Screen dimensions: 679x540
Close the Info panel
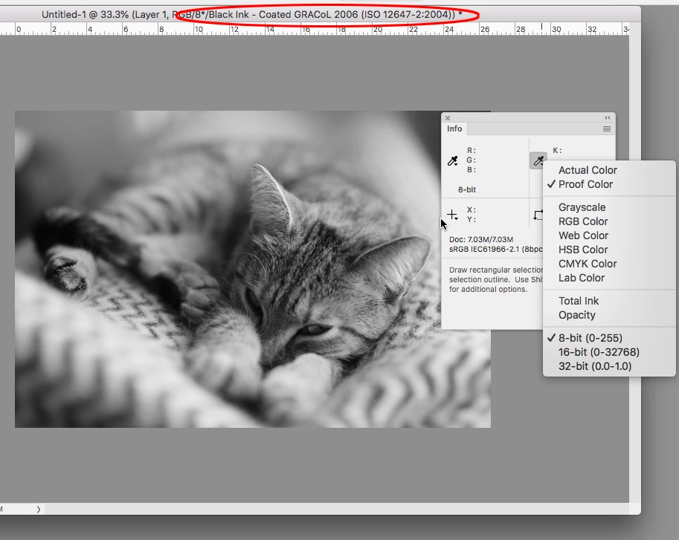click(448, 117)
